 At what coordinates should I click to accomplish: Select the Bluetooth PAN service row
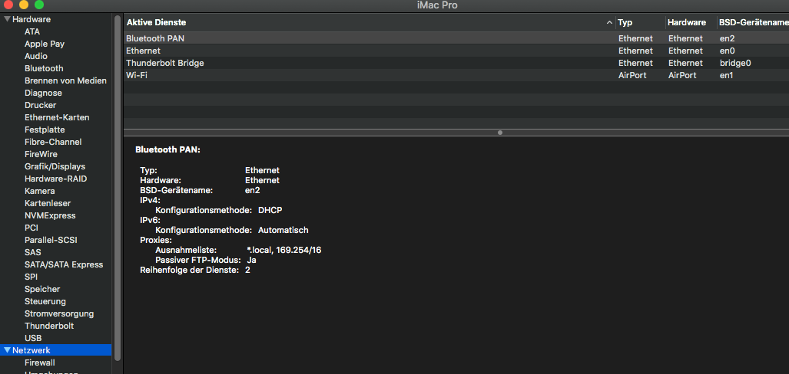pyautogui.click(x=456, y=38)
